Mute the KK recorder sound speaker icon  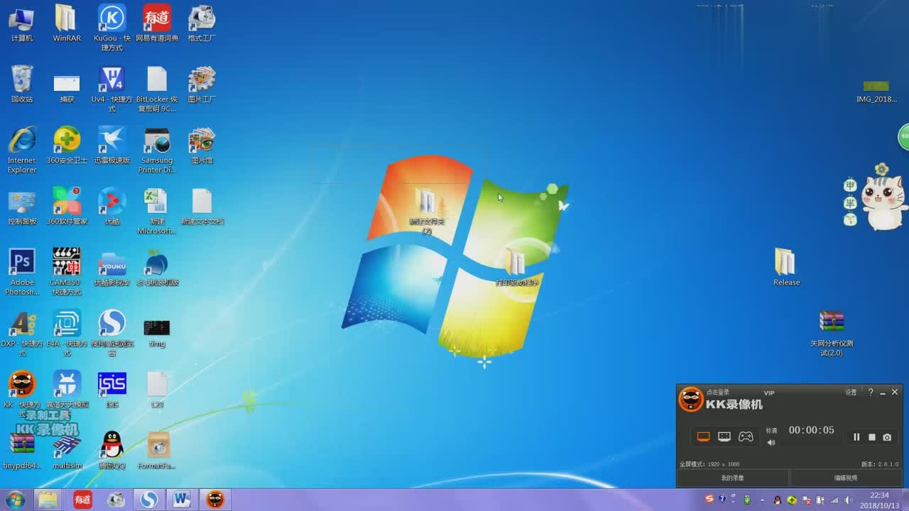tap(771, 443)
